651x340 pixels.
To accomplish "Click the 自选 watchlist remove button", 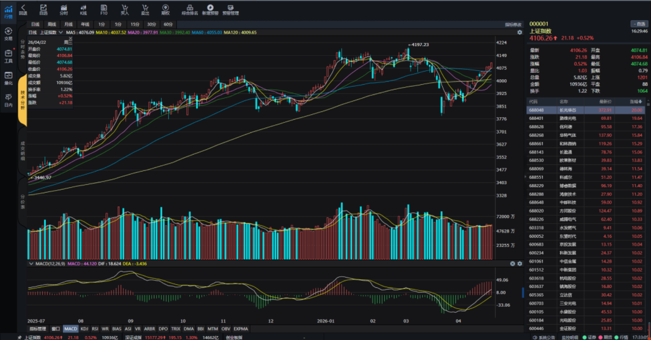I will point(639,24).
